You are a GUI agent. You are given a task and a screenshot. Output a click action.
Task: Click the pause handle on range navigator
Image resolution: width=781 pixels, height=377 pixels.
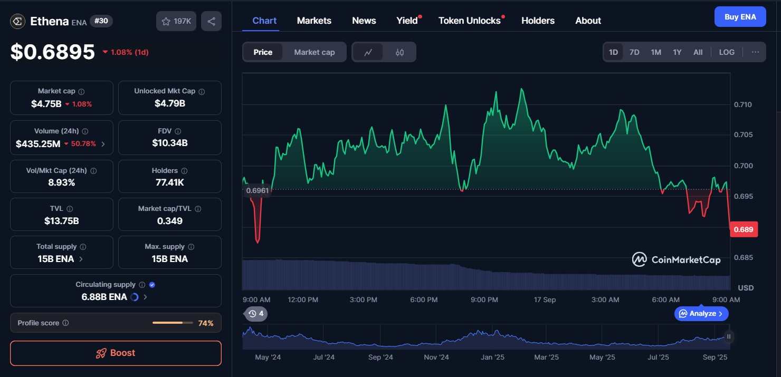coord(729,336)
